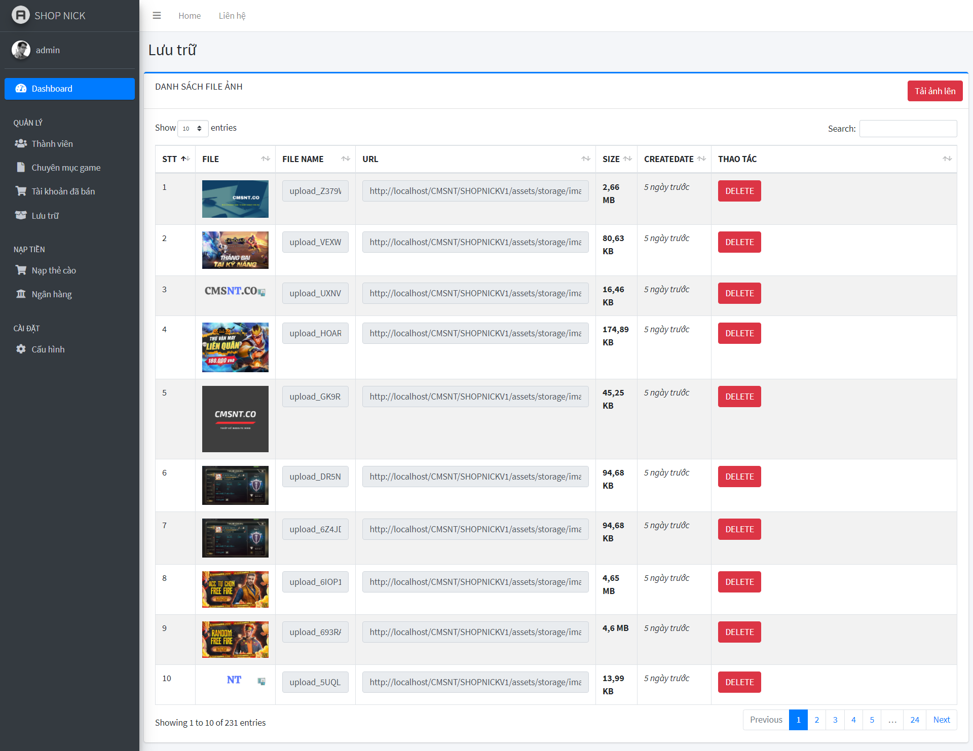
Task: Click the Liên Quân thumbnail in row 4
Action: [x=235, y=347]
